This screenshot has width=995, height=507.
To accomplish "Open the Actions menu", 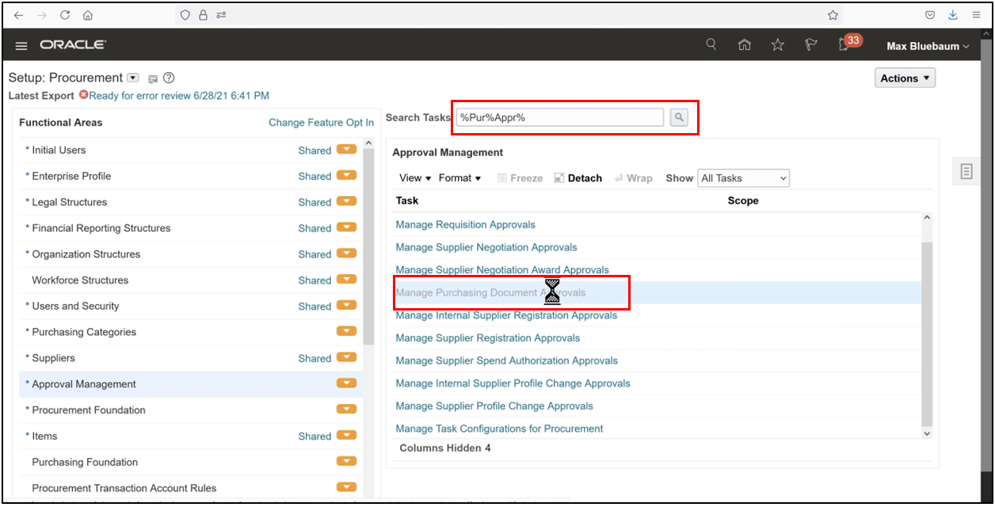I will (904, 78).
